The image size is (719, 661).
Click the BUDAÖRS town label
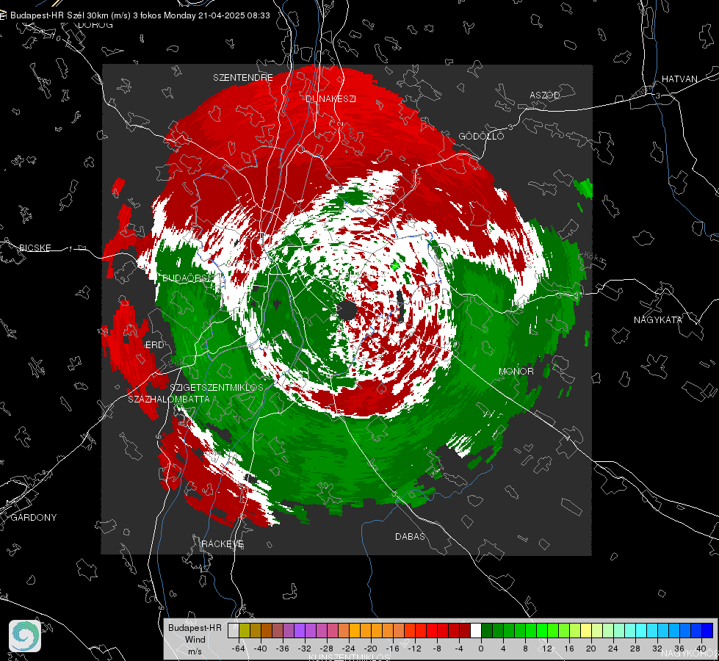pos(186,279)
